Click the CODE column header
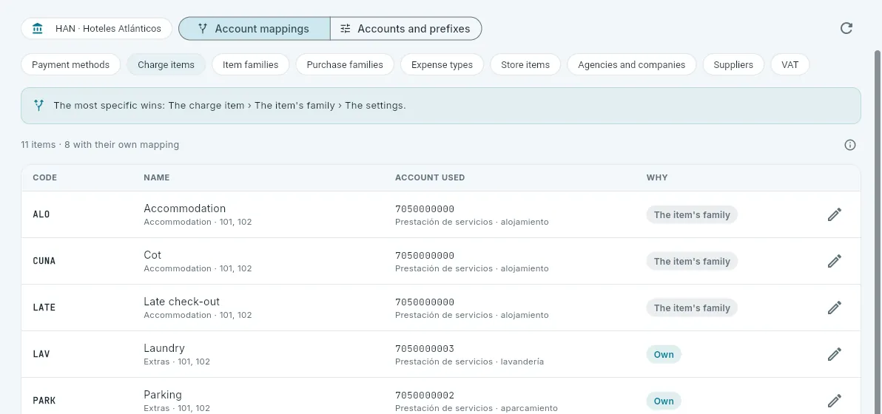This screenshot has width=882, height=414. [45, 177]
